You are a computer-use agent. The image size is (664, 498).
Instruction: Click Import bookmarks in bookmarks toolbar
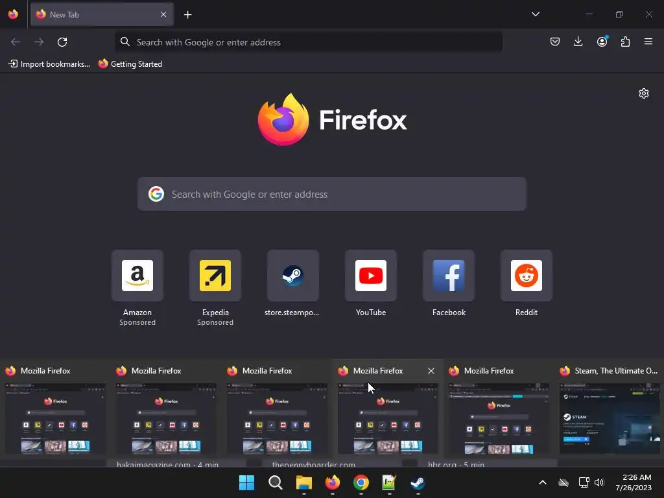49,64
